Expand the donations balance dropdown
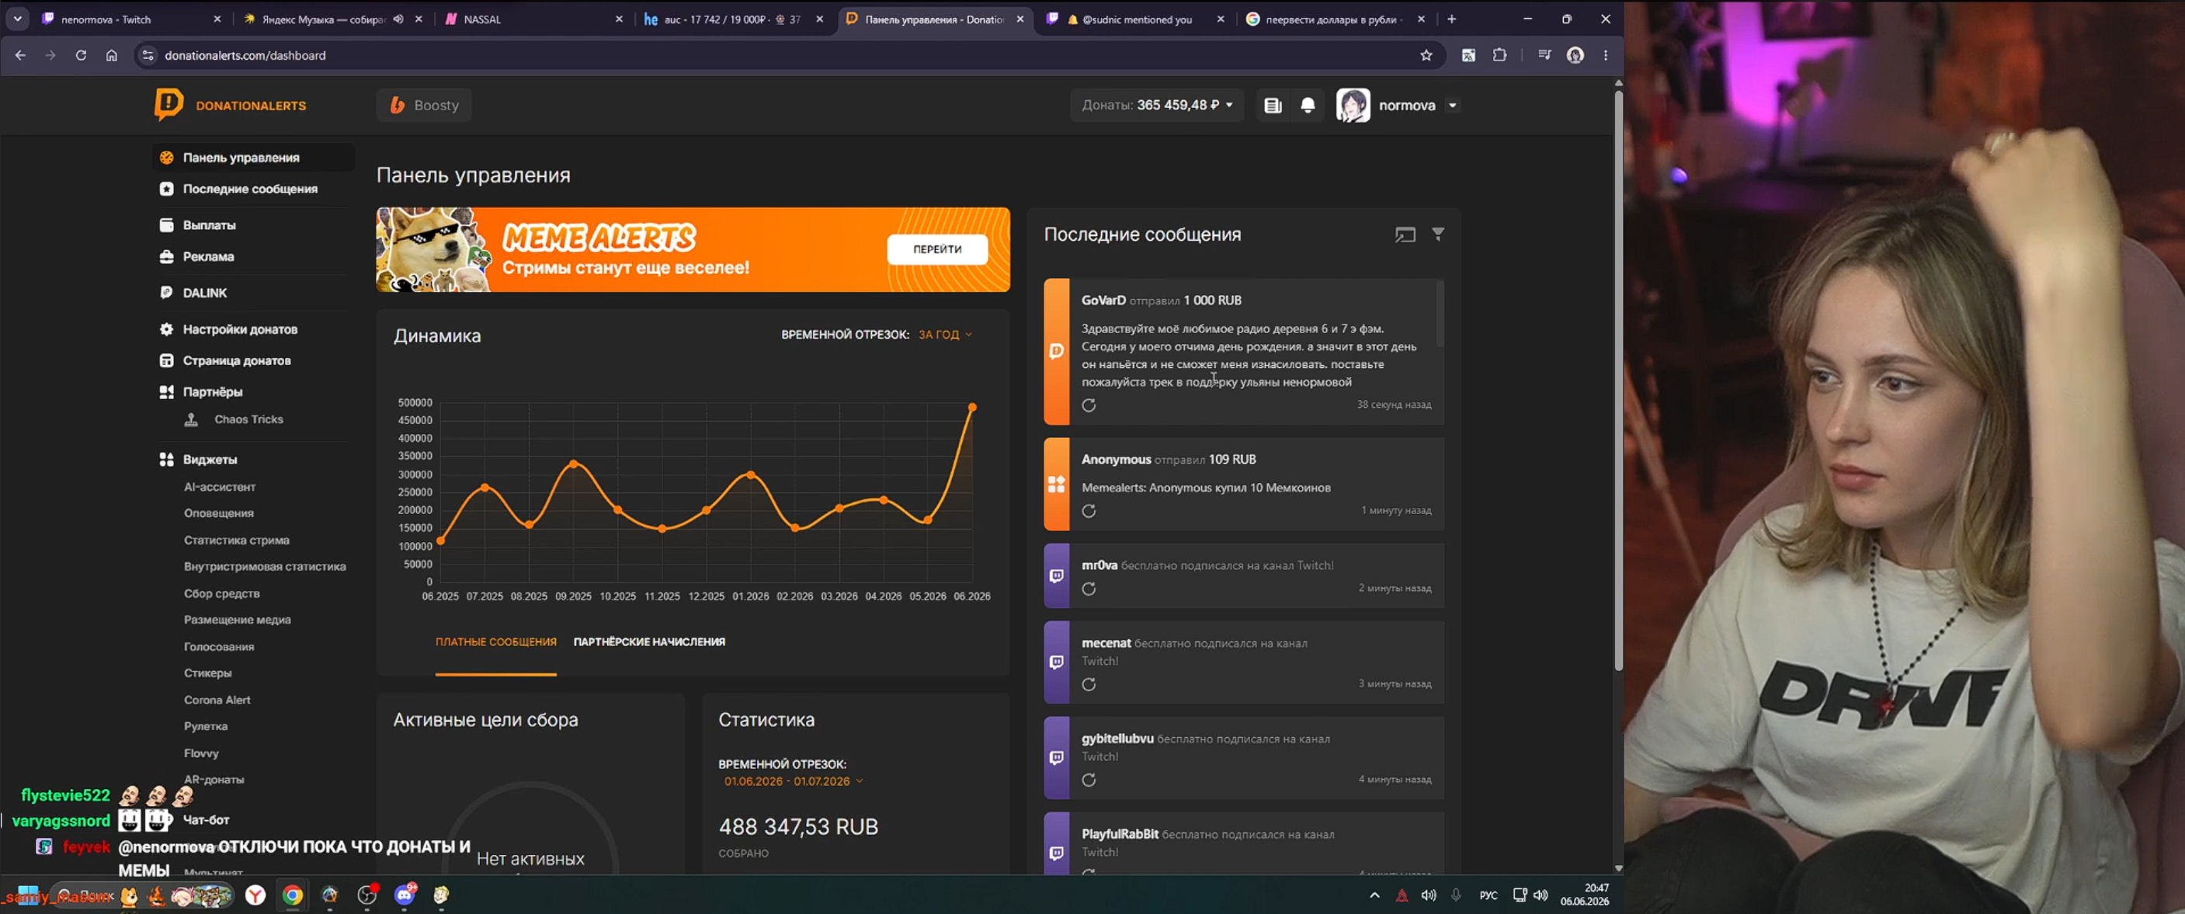Viewport: 2185px width, 914px height. coord(1157,106)
